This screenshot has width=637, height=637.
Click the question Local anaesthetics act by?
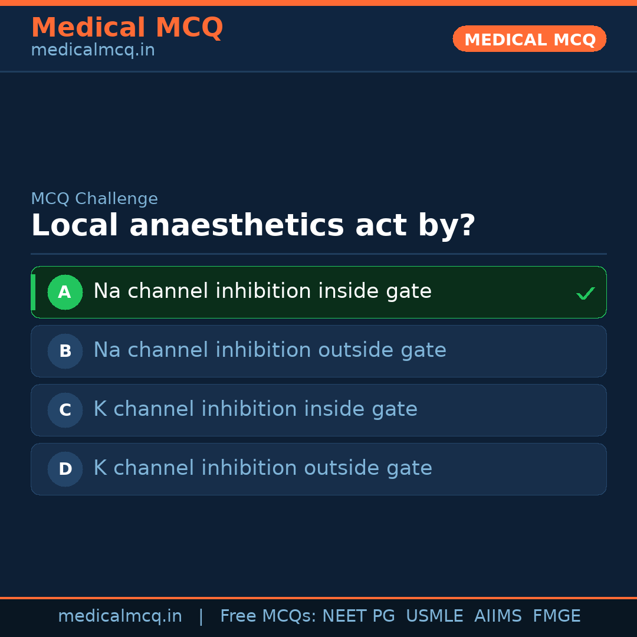(253, 226)
